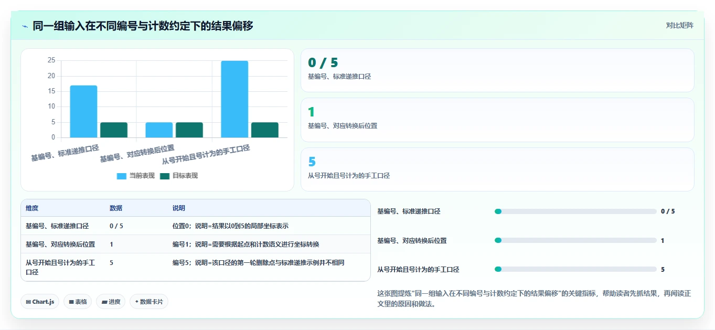
Task: Click the chart x-axis label 基编号、对应转换后位置
Action: (x=137, y=153)
